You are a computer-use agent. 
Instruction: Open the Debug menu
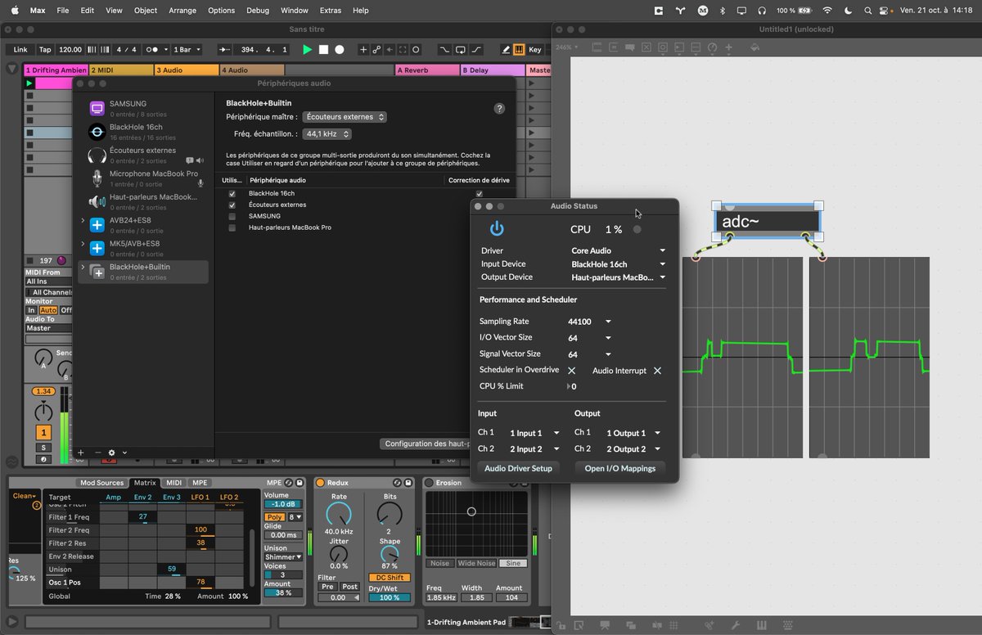click(x=258, y=11)
